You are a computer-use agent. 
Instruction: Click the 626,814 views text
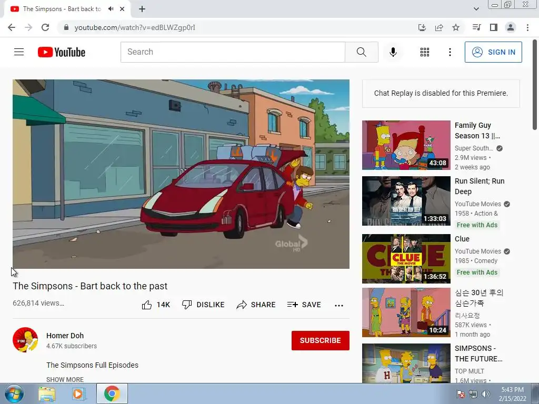(x=38, y=303)
